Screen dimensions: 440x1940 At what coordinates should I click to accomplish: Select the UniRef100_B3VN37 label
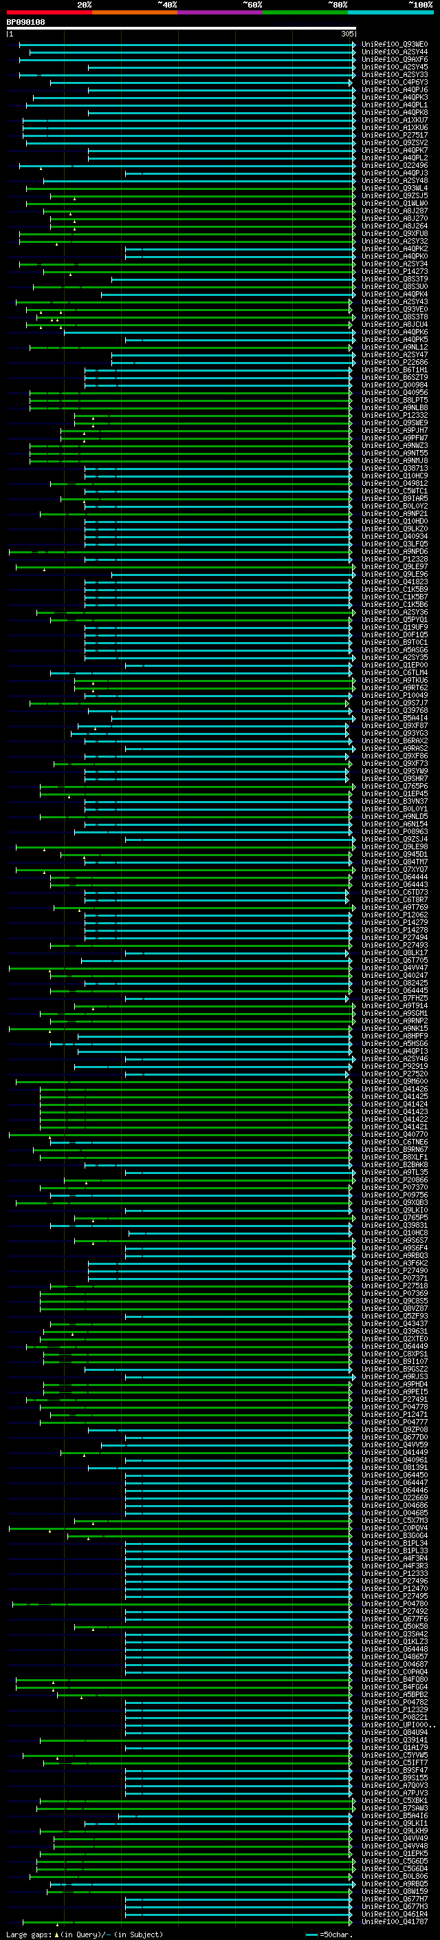395,801
